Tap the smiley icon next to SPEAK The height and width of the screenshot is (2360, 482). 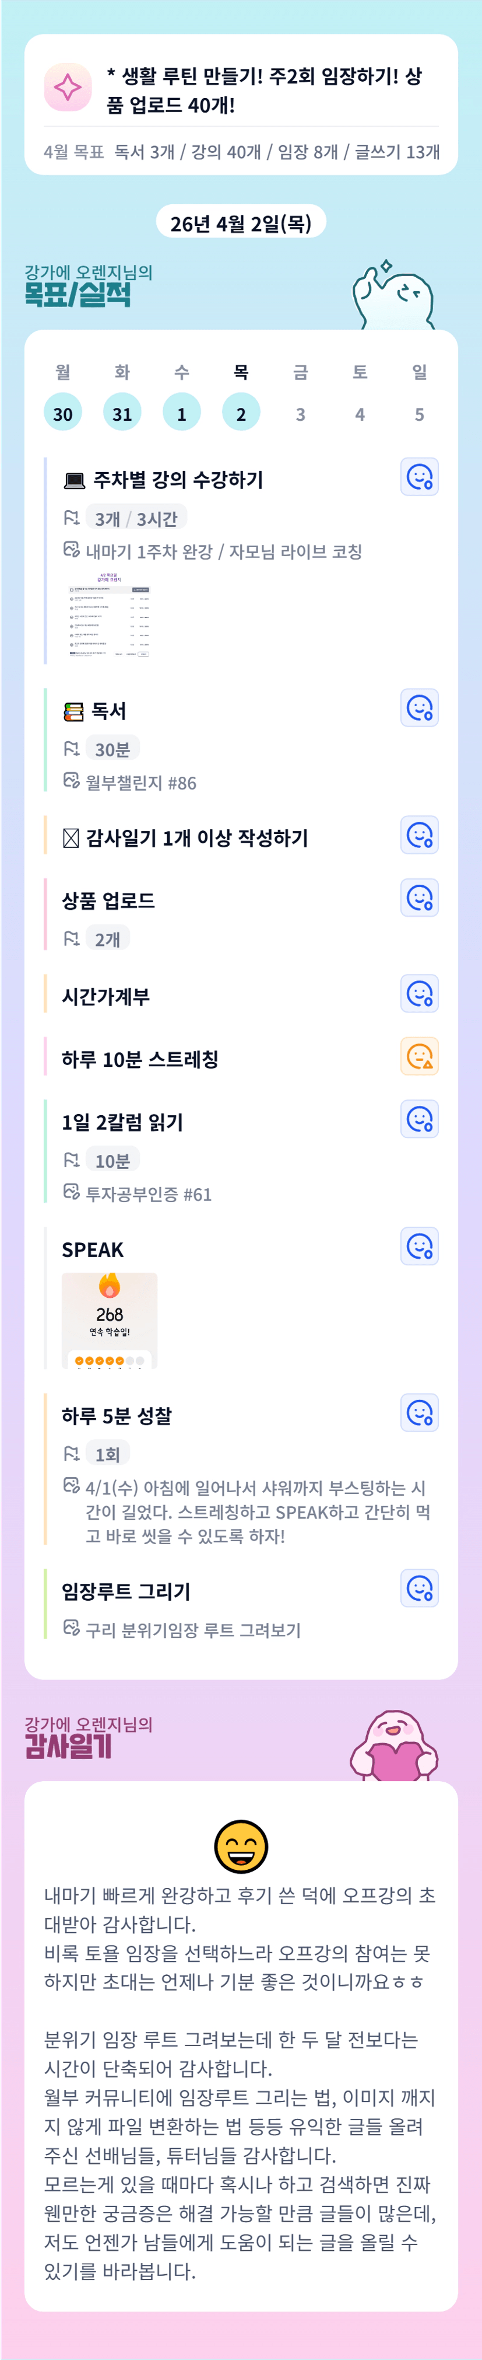pos(419,1247)
